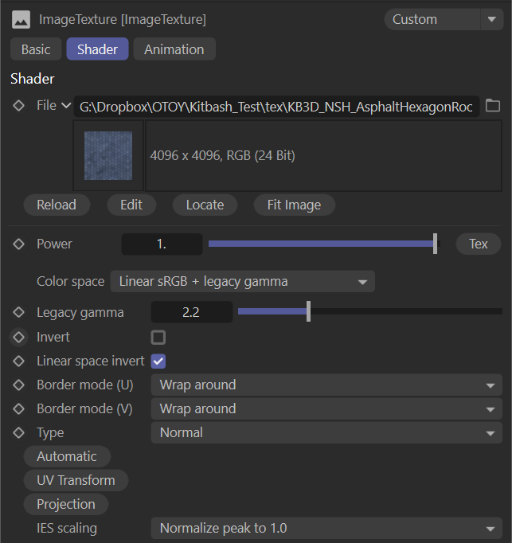Click keyframe diamond next to Power
This screenshot has width=512, height=543.
tap(19, 244)
